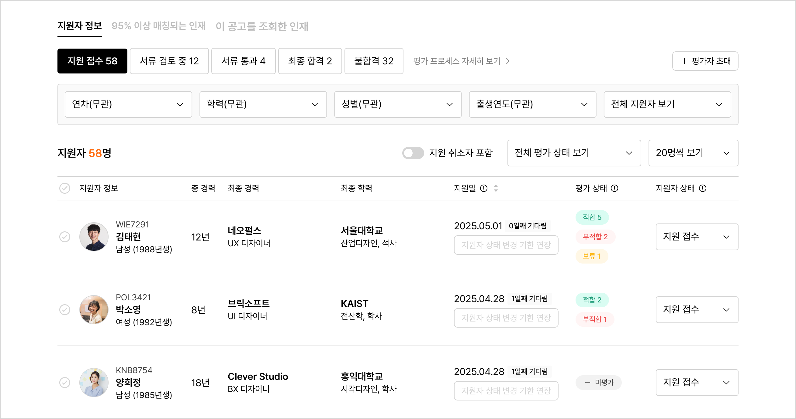This screenshot has width=796, height=419.
Task: Change 김태현's 지원 접수 status dropdown
Action: pos(697,237)
